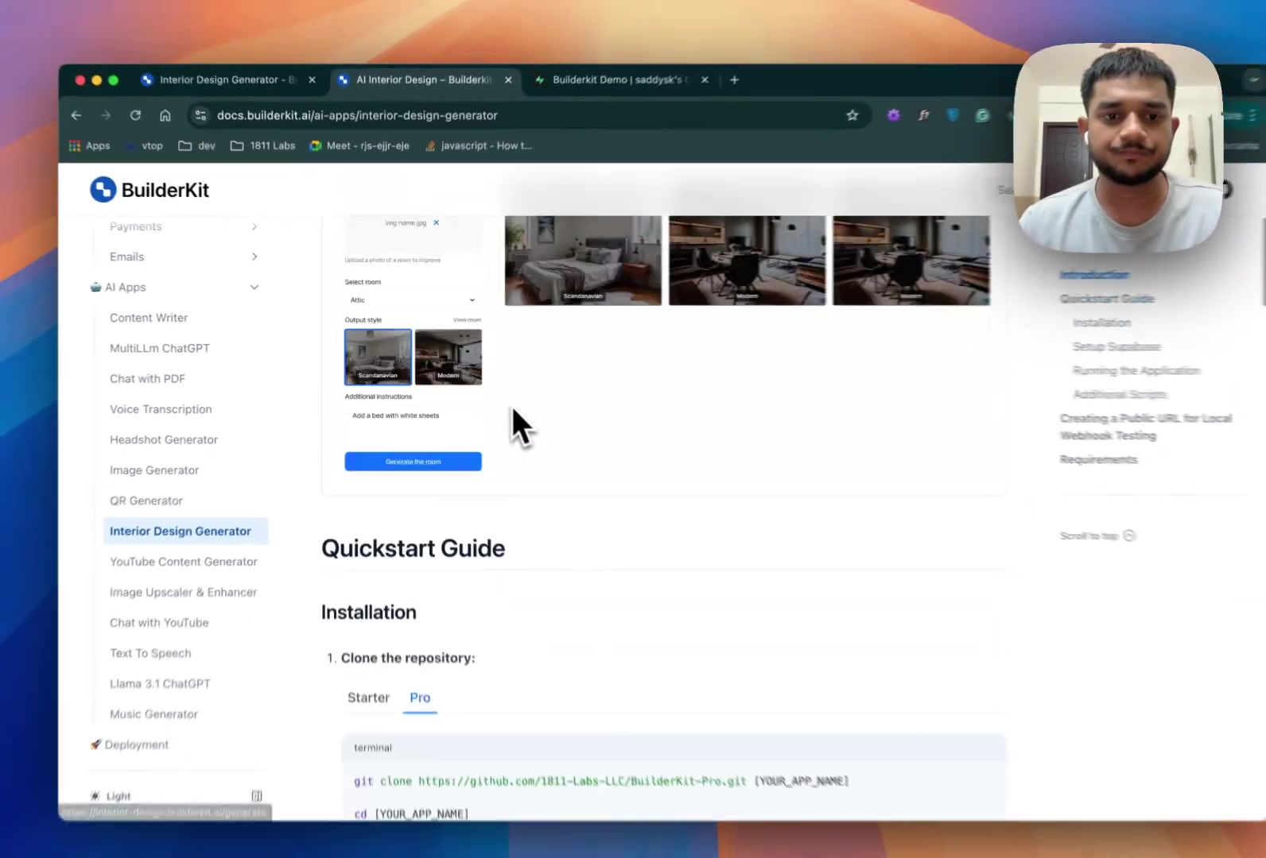The height and width of the screenshot is (858, 1266).
Task: Click the purple extension icon in toolbar
Action: coord(893,115)
